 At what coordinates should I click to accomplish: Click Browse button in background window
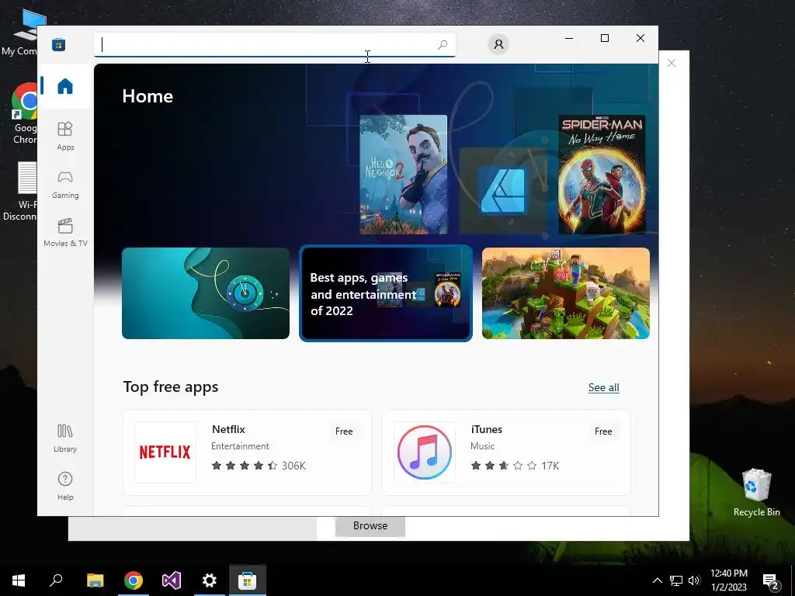[370, 526]
